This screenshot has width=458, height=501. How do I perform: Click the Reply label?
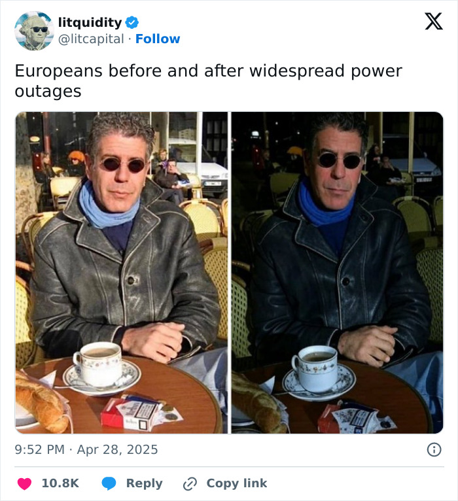point(144,483)
